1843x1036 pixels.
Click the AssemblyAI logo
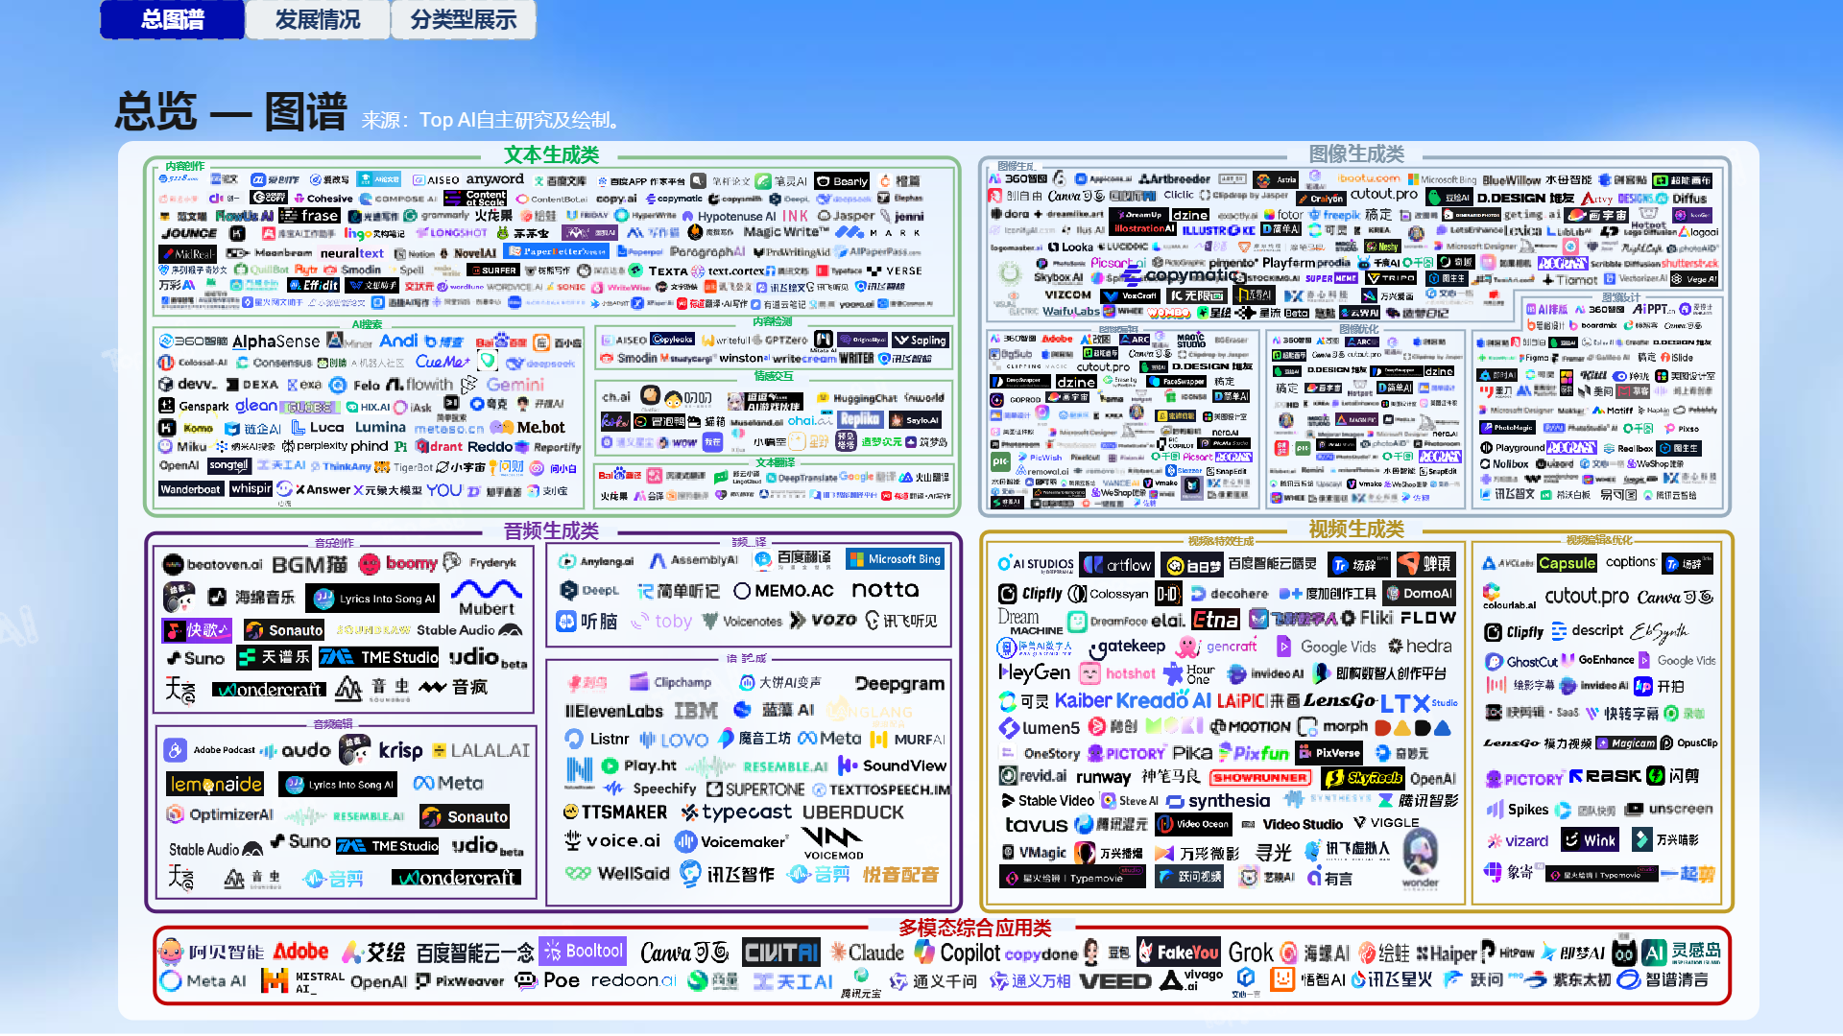(x=694, y=560)
